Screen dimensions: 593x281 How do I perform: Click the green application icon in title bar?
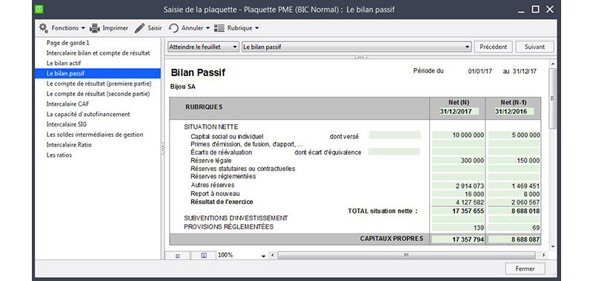tap(39, 9)
